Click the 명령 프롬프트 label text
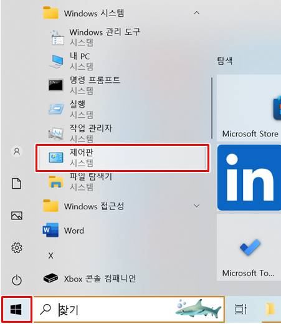 (95, 80)
